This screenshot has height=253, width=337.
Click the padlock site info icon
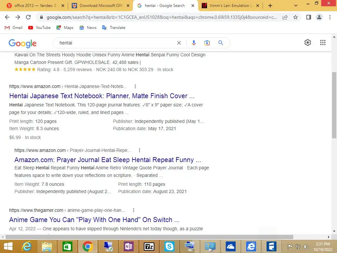[x=41, y=17]
